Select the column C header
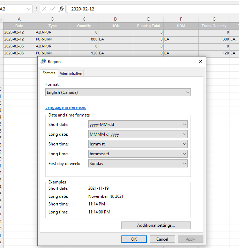Viewport: 239px width, 248px height. (84, 19)
